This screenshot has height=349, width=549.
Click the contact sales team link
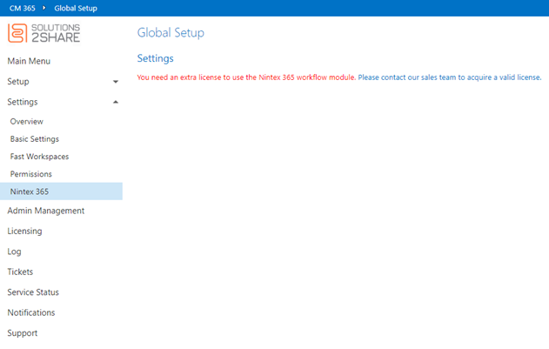pos(450,77)
